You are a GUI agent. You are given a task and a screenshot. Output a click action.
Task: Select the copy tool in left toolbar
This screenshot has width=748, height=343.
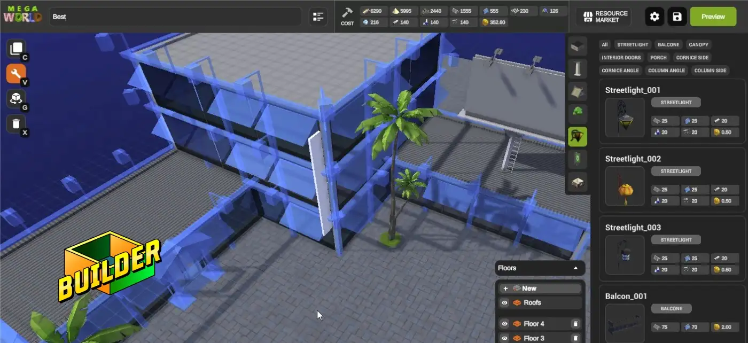pos(16,49)
